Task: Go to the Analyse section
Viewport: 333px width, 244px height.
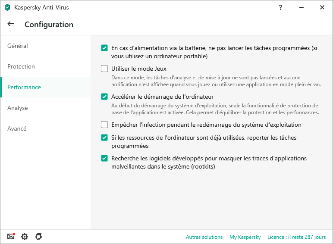Action: click(x=18, y=108)
